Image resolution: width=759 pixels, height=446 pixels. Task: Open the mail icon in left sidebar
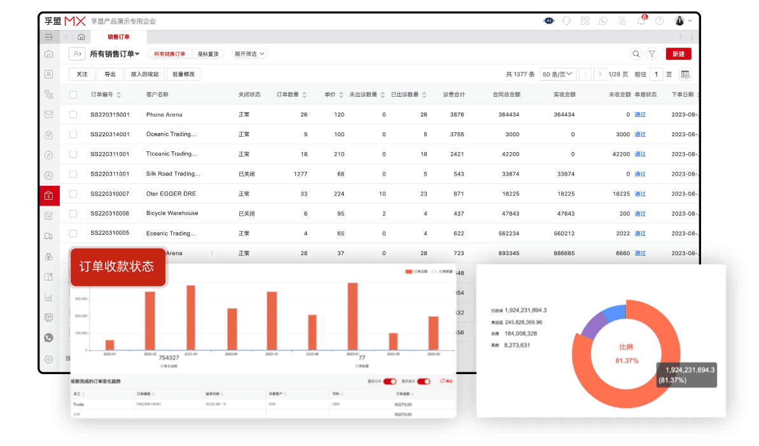49,115
